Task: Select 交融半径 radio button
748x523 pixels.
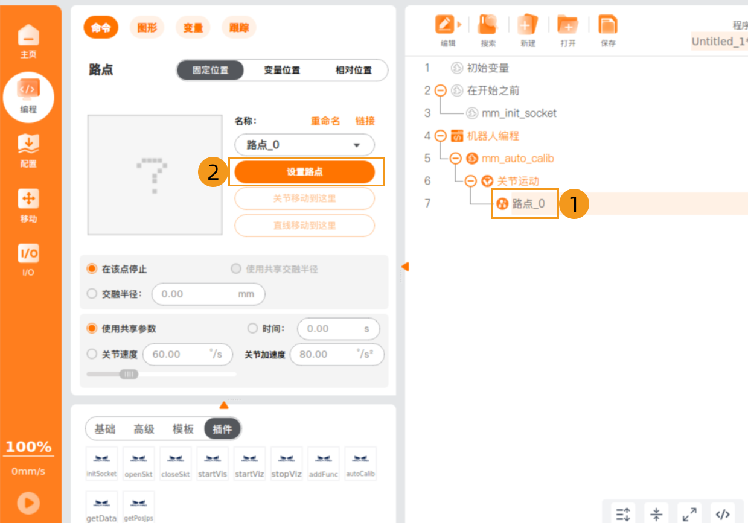Action: (92, 294)
